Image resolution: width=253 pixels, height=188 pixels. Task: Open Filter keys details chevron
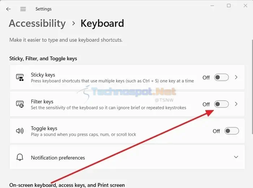coord(236,104)
